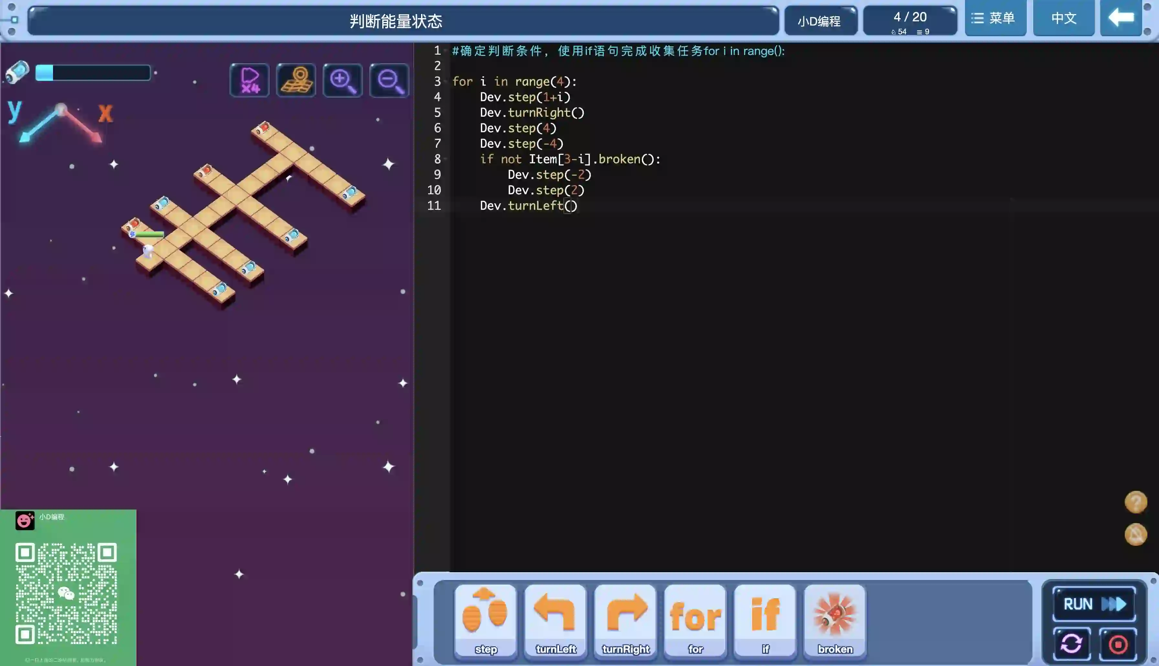Click the map location marker icon
Viewport: 1159px width, 666px height.
point(296,81)
